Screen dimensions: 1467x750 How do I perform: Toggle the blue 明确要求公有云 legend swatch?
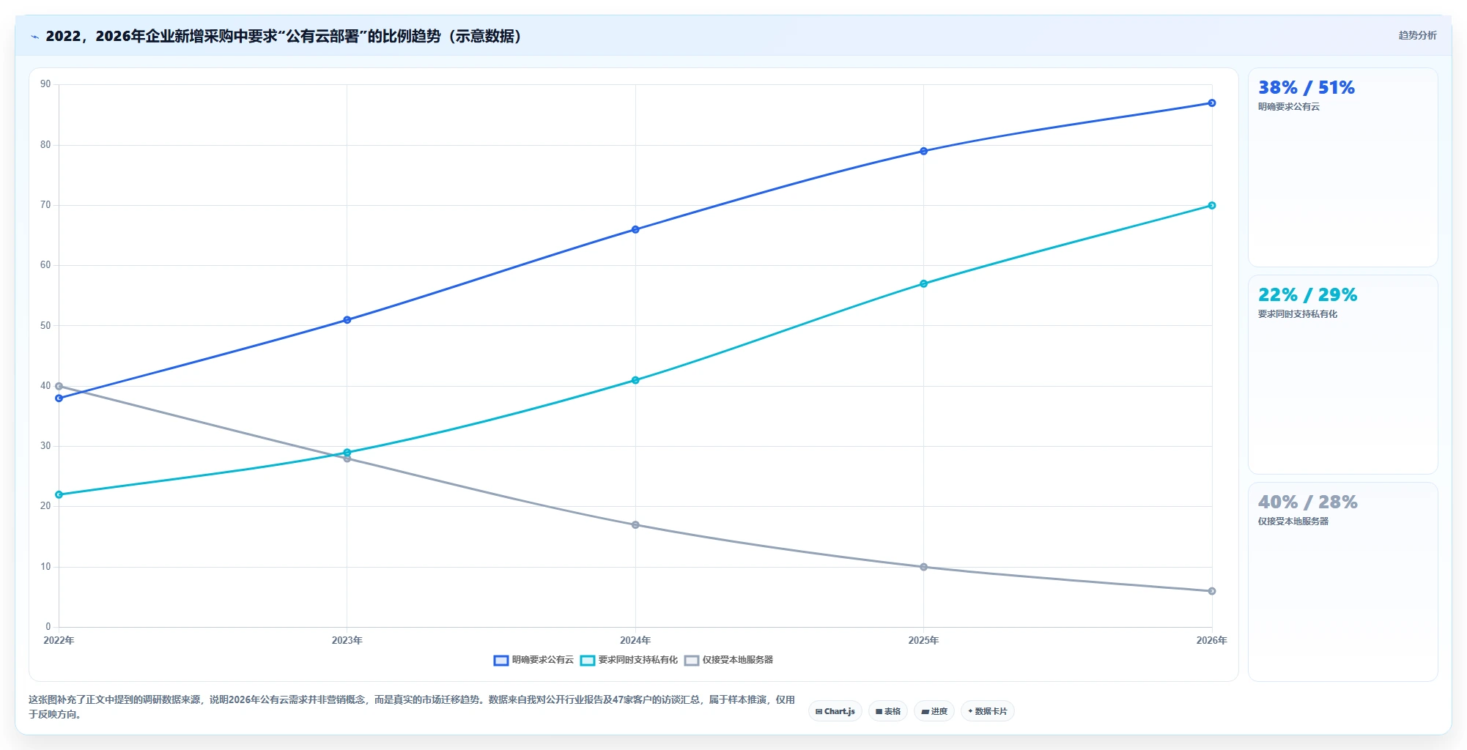click(x=501, y=661)
